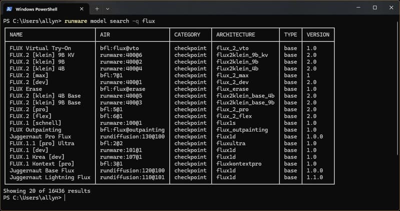
Task: Click AIR value 'bfl:flux@vto'
Action: 119,48
